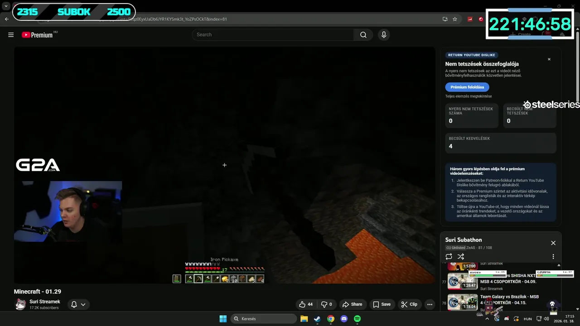This screenshot has height=326, width=580.
Task: Open Spotify from the taskbar
Action: coord(357,319)
